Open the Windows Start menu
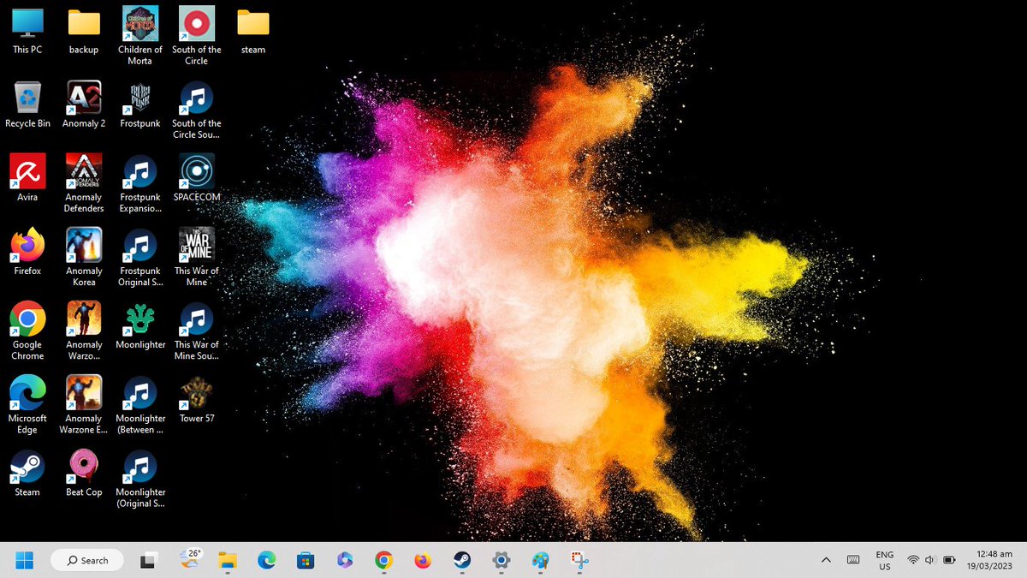The height and width of the screenshot is (578, 1027). click(x=25, y=560)
